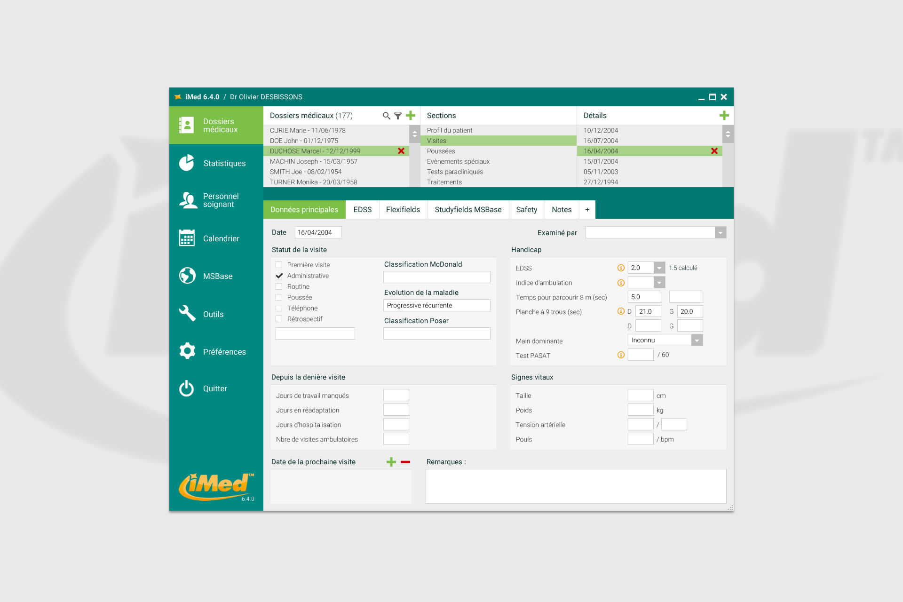Uncheck the Administrative checkbox
The image size is (903, 602).
(279, 276)
